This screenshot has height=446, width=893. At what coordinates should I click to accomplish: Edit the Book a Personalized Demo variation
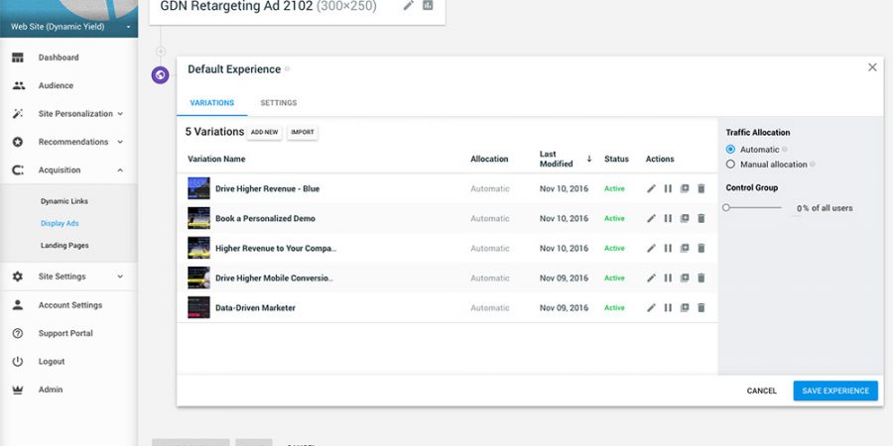(651, 218)
